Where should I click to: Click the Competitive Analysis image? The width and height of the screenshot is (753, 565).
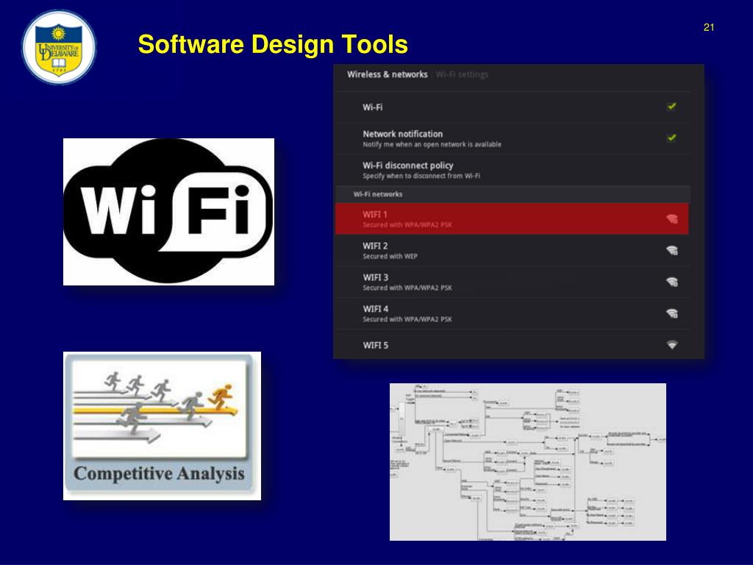click(162, 426)
